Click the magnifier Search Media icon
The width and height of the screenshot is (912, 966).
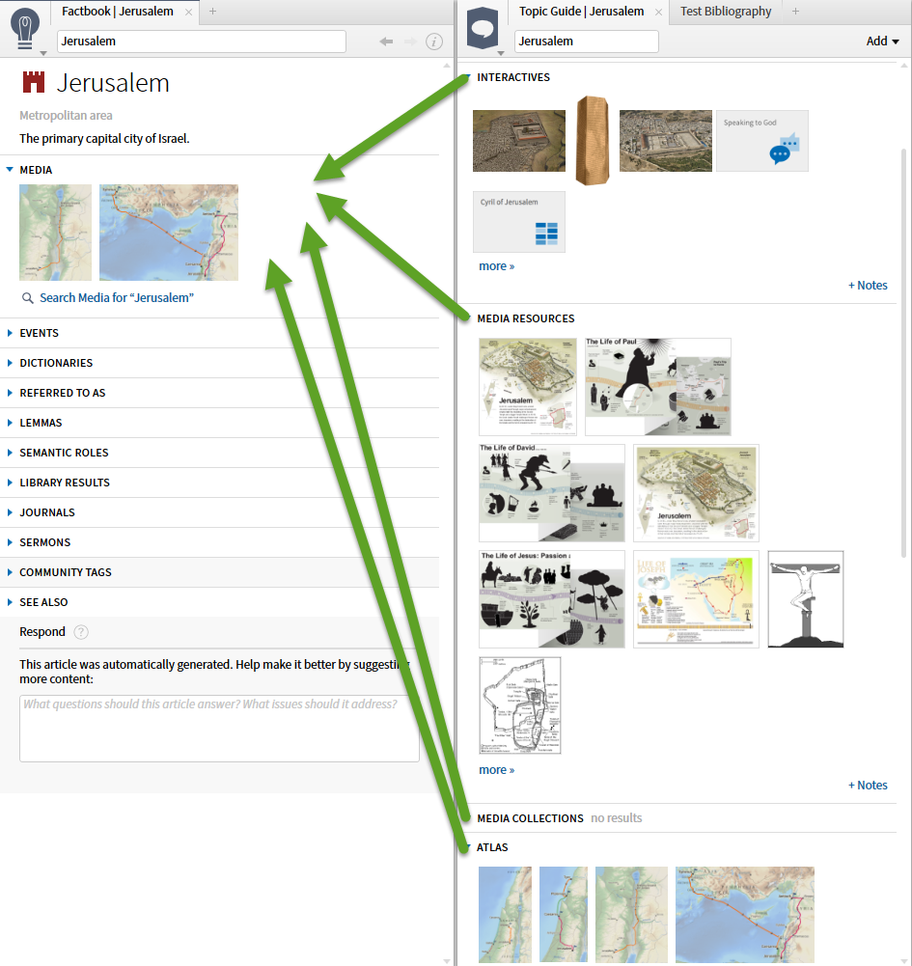click(x=28, y=298)
